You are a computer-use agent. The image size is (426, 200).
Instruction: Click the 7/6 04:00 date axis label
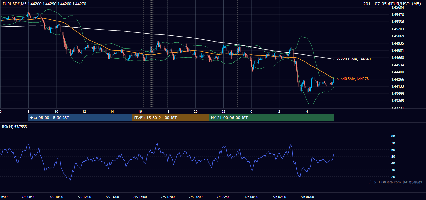[307, 197]
